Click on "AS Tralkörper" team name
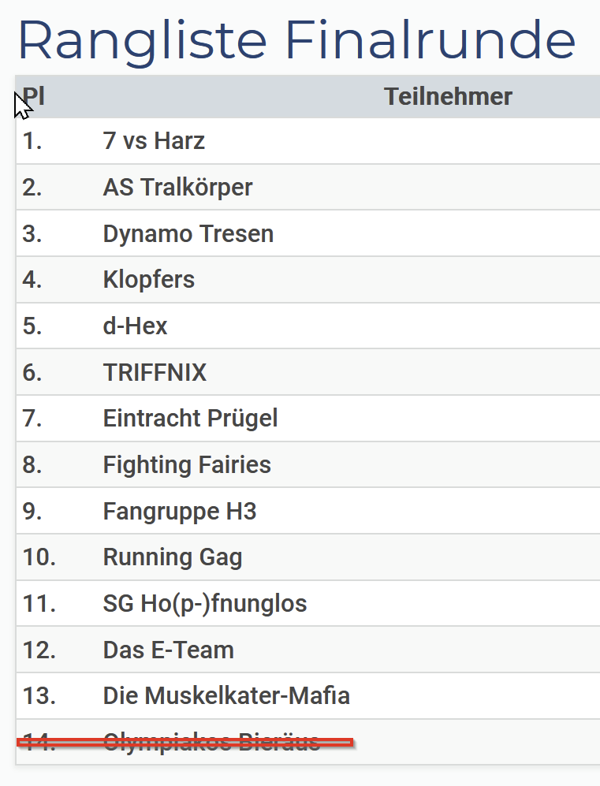The width and height of the screenshot is (600, 786). 177,188
